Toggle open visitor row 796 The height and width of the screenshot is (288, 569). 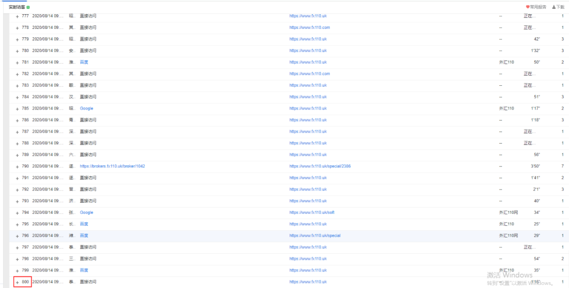tap(17, 236)
